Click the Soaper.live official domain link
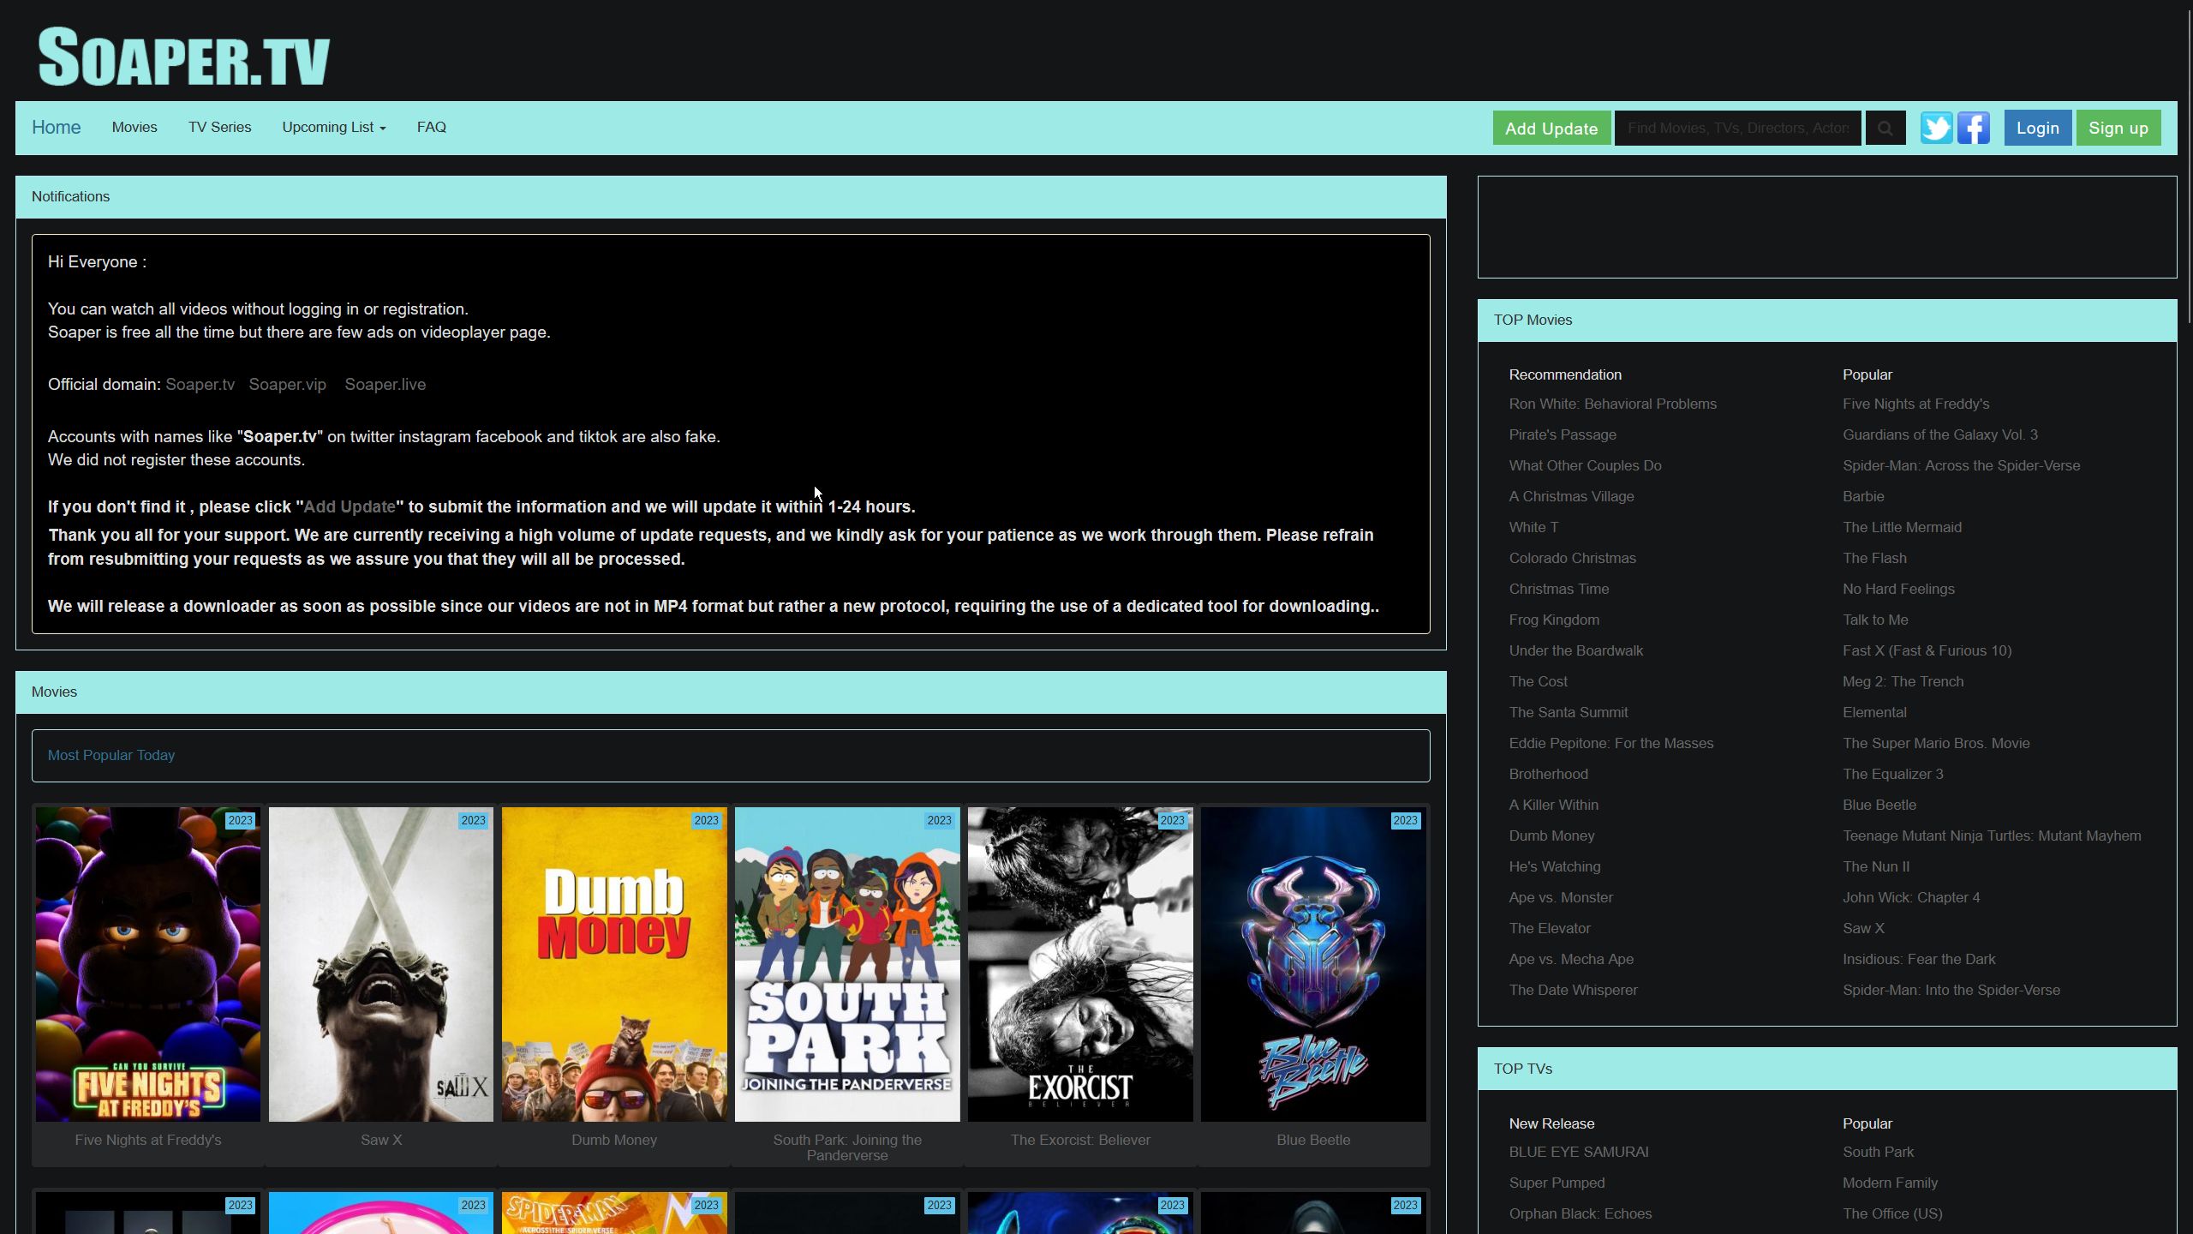2193x1234 pixels. (385, 384)
